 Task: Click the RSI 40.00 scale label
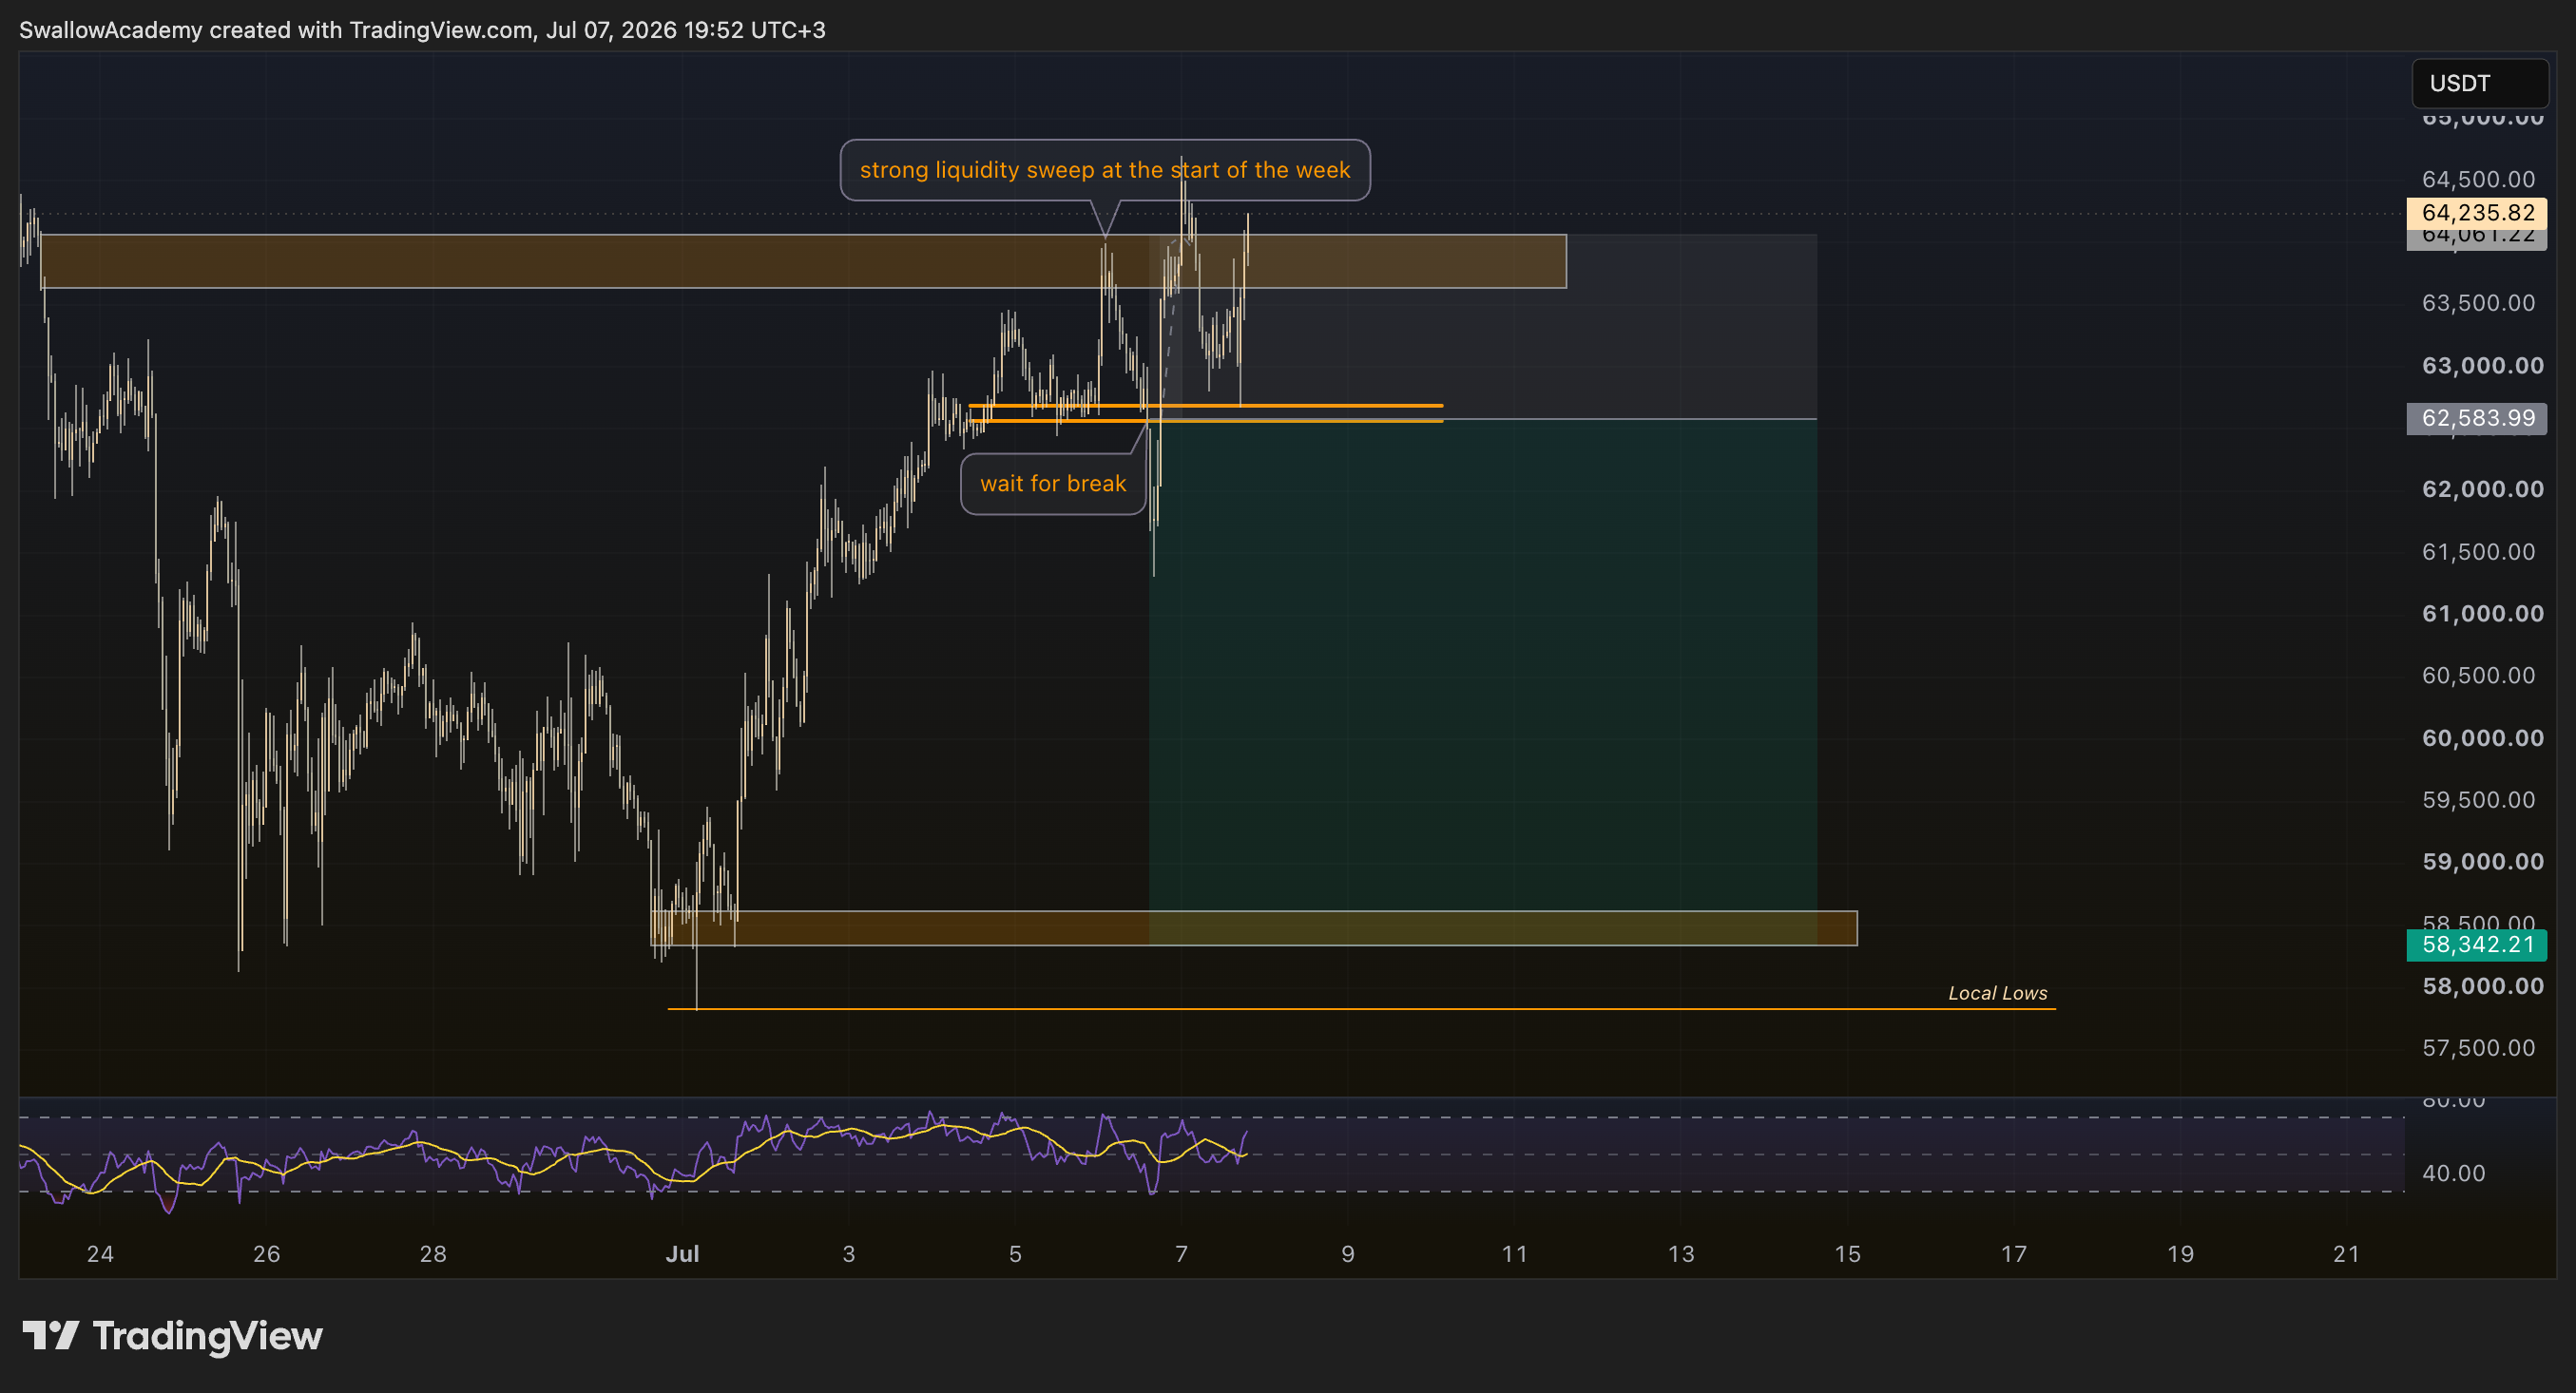pyautogui.click(x=2453, y=1174)
